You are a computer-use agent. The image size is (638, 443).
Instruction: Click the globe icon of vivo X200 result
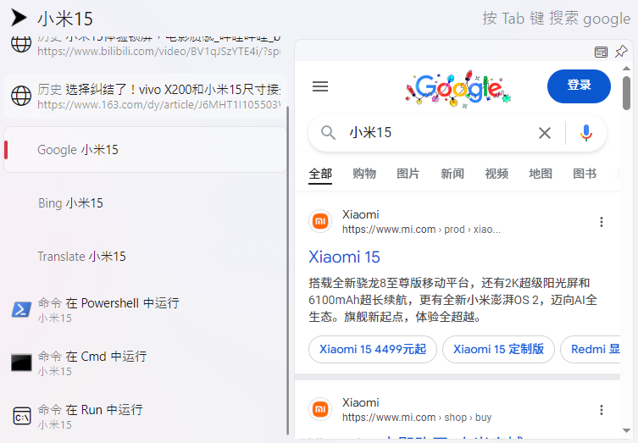coord(21,96)
